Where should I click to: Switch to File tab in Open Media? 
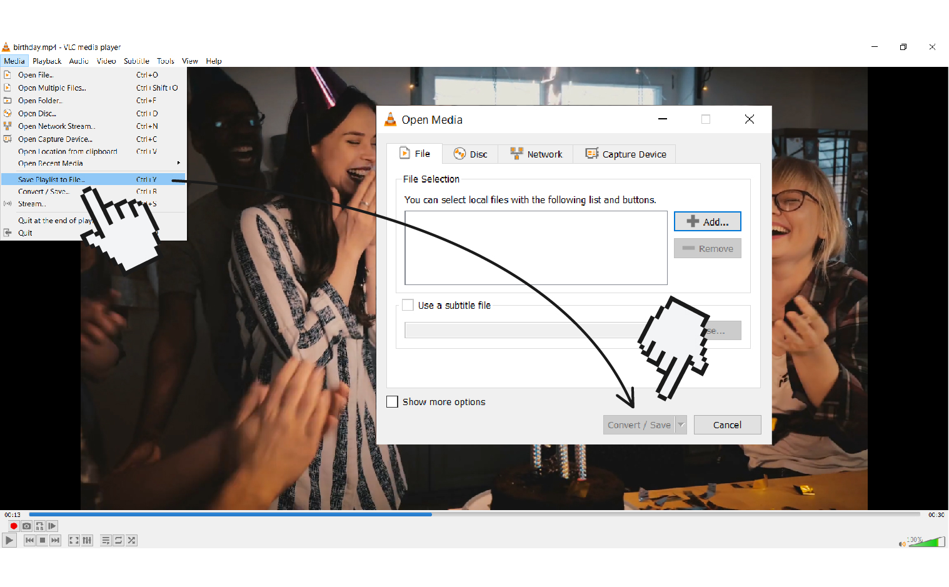(415, 154)
